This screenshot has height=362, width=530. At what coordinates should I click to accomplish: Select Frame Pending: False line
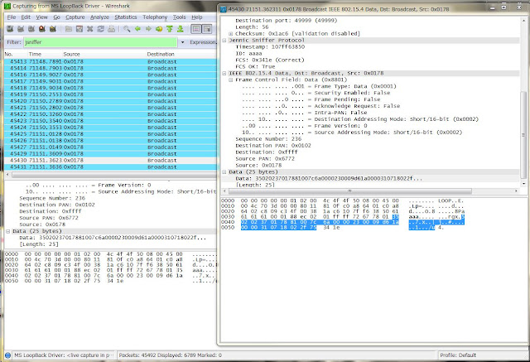point(311,99)
